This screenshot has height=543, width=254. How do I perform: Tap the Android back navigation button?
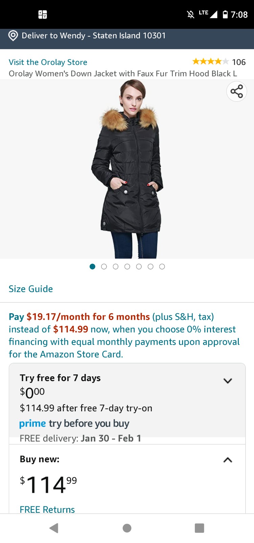coord(54,528)
